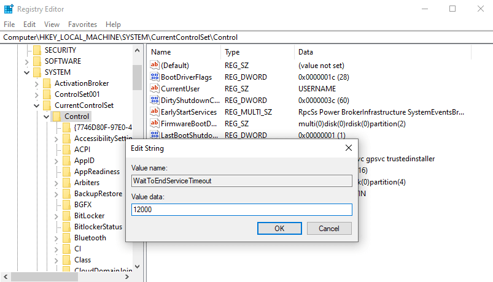Viewport: 493px width, 282px height.
Task: Click the BootDriverFlags DWORD icon
Action: (x=154, y=77)
